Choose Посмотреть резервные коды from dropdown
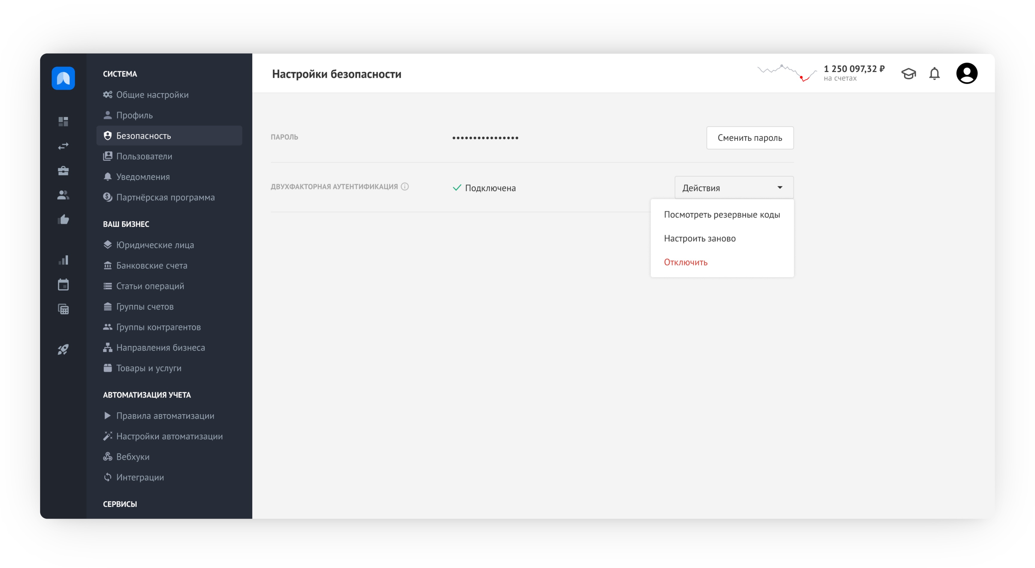The width and height of the screenshot is (1035, 568). pos(722,214)
